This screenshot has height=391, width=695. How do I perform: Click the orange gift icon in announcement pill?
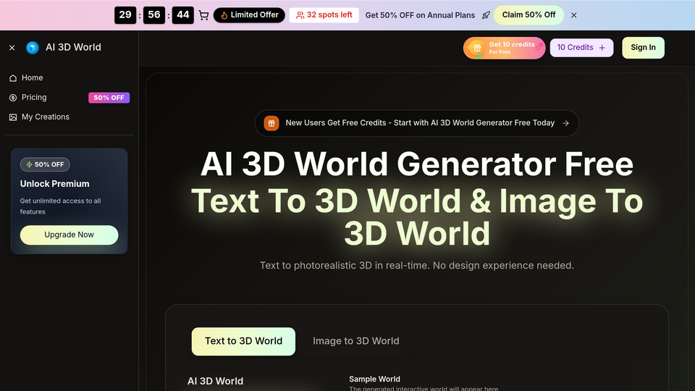[x=271, y=123]
